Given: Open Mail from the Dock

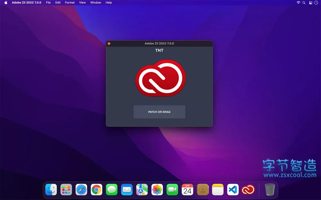Looking at the screenshot, I should click(127, 189).
